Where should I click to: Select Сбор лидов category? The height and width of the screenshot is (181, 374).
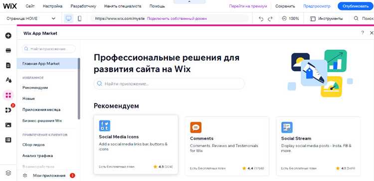tap(33, 145)
